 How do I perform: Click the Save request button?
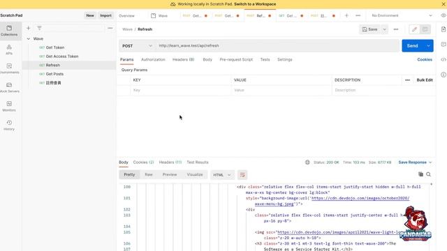[370, 29]
